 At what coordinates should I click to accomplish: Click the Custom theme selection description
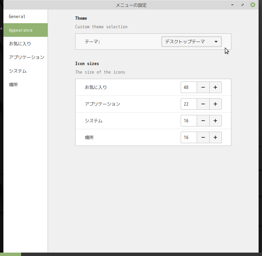(101, 27)
